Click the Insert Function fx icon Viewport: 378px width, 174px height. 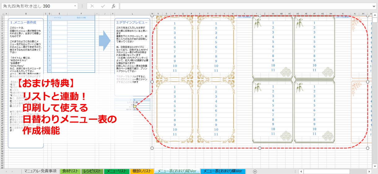coord(113,6)
